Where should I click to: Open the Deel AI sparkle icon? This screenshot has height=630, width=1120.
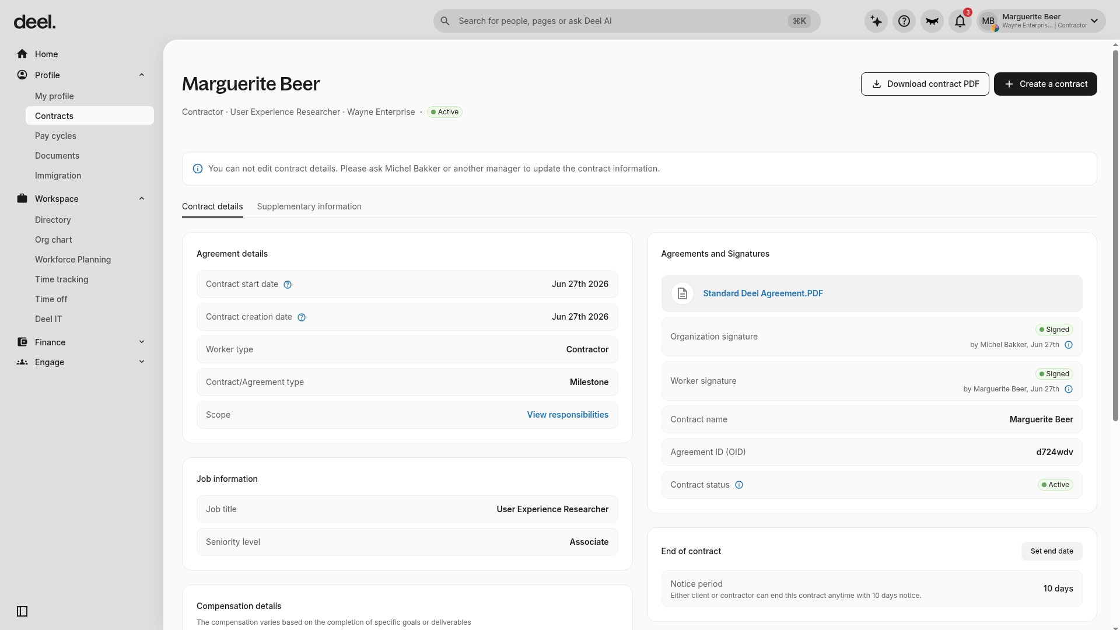pos(876,21)
